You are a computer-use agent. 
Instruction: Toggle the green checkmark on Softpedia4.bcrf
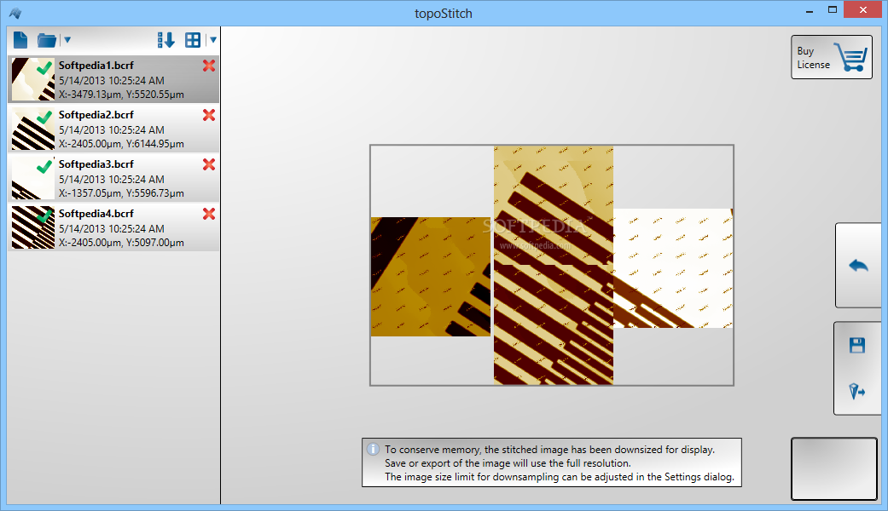[x=44, y=216]
